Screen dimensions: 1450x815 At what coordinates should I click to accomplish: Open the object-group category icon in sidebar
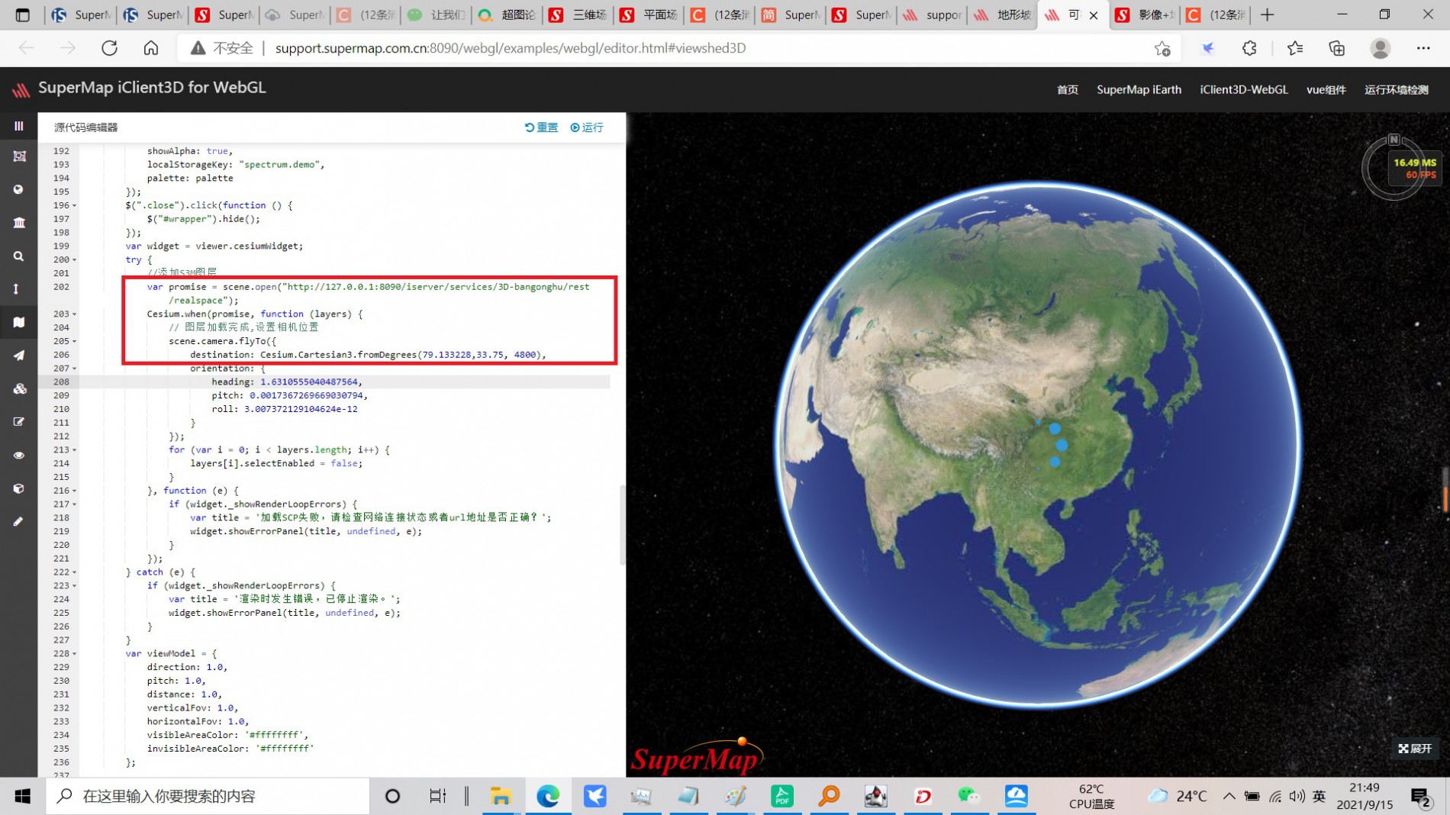[18, 156]
